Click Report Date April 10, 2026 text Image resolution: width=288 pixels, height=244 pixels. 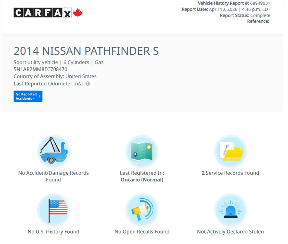click(x=226, y=9)
